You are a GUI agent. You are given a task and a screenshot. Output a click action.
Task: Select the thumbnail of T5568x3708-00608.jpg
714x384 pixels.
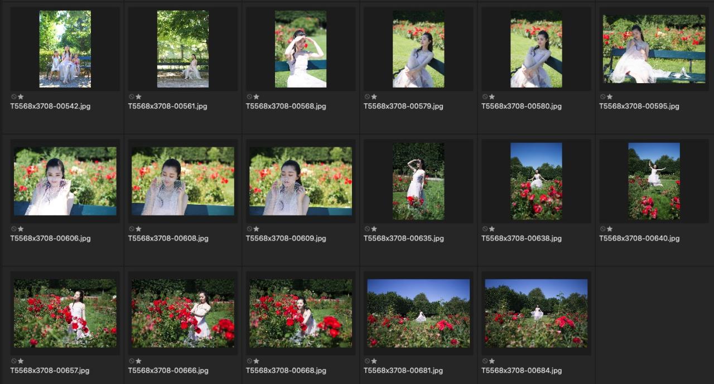click(x=183, y=181)
